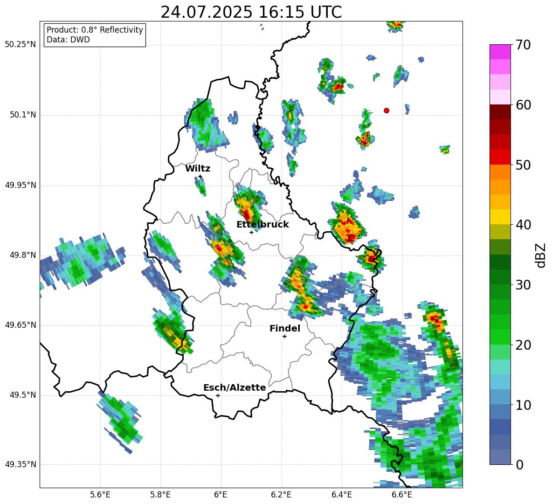Click the colorbar 0 tick label
Screen dimensions: 552x504
coord(519,464)
